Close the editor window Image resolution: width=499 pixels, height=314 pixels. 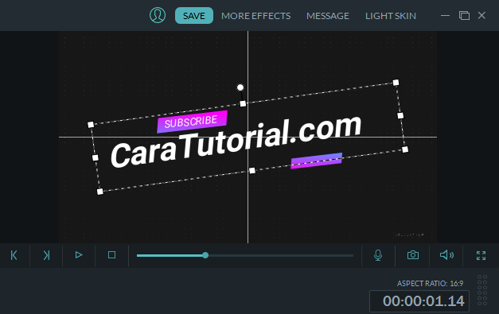(481, 15)
